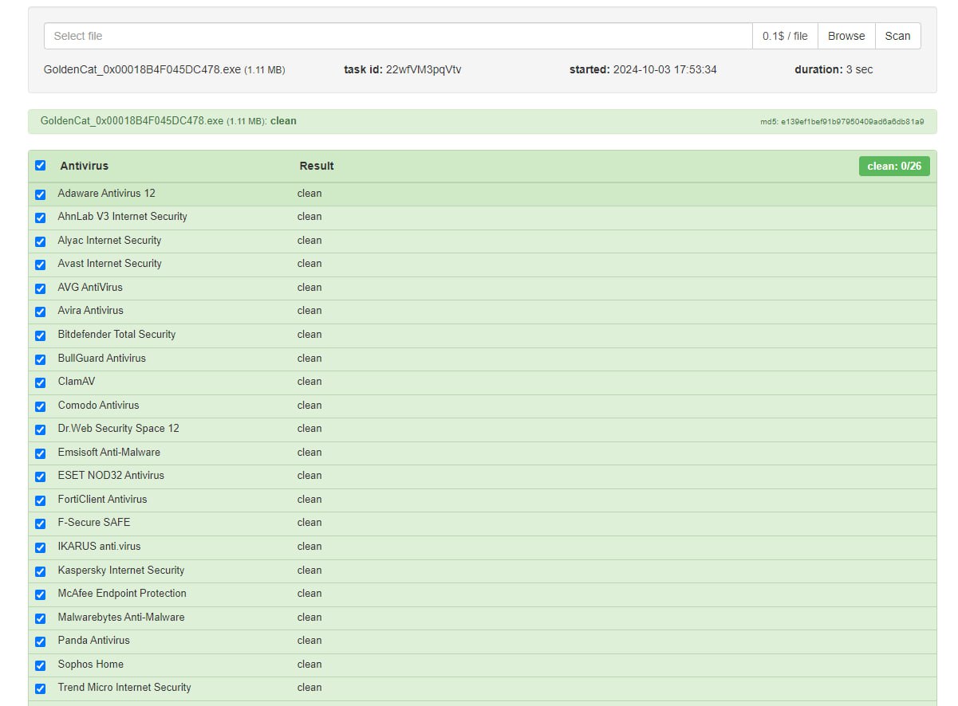This screenshot has height=706, width=958.
Task: Uncheck the Dr.Web Security Space 12 checkbox
Action: (41, 429)
